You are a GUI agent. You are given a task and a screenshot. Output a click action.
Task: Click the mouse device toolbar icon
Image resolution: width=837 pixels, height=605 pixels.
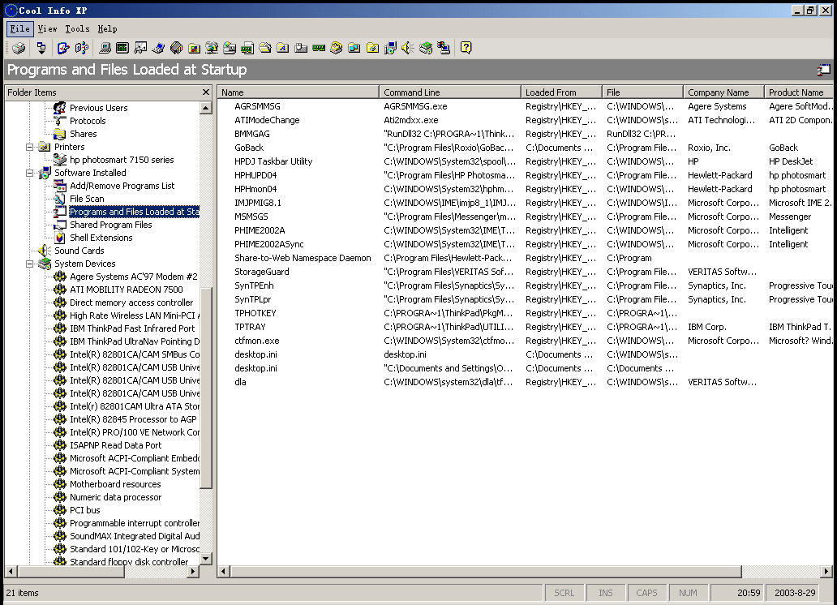click(301, 48)
